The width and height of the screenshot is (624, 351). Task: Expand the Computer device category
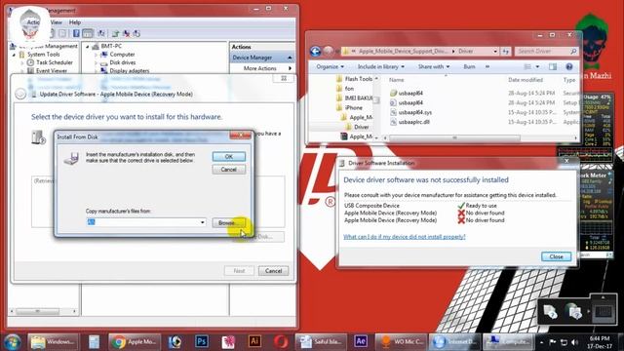[x=96, y=55]
